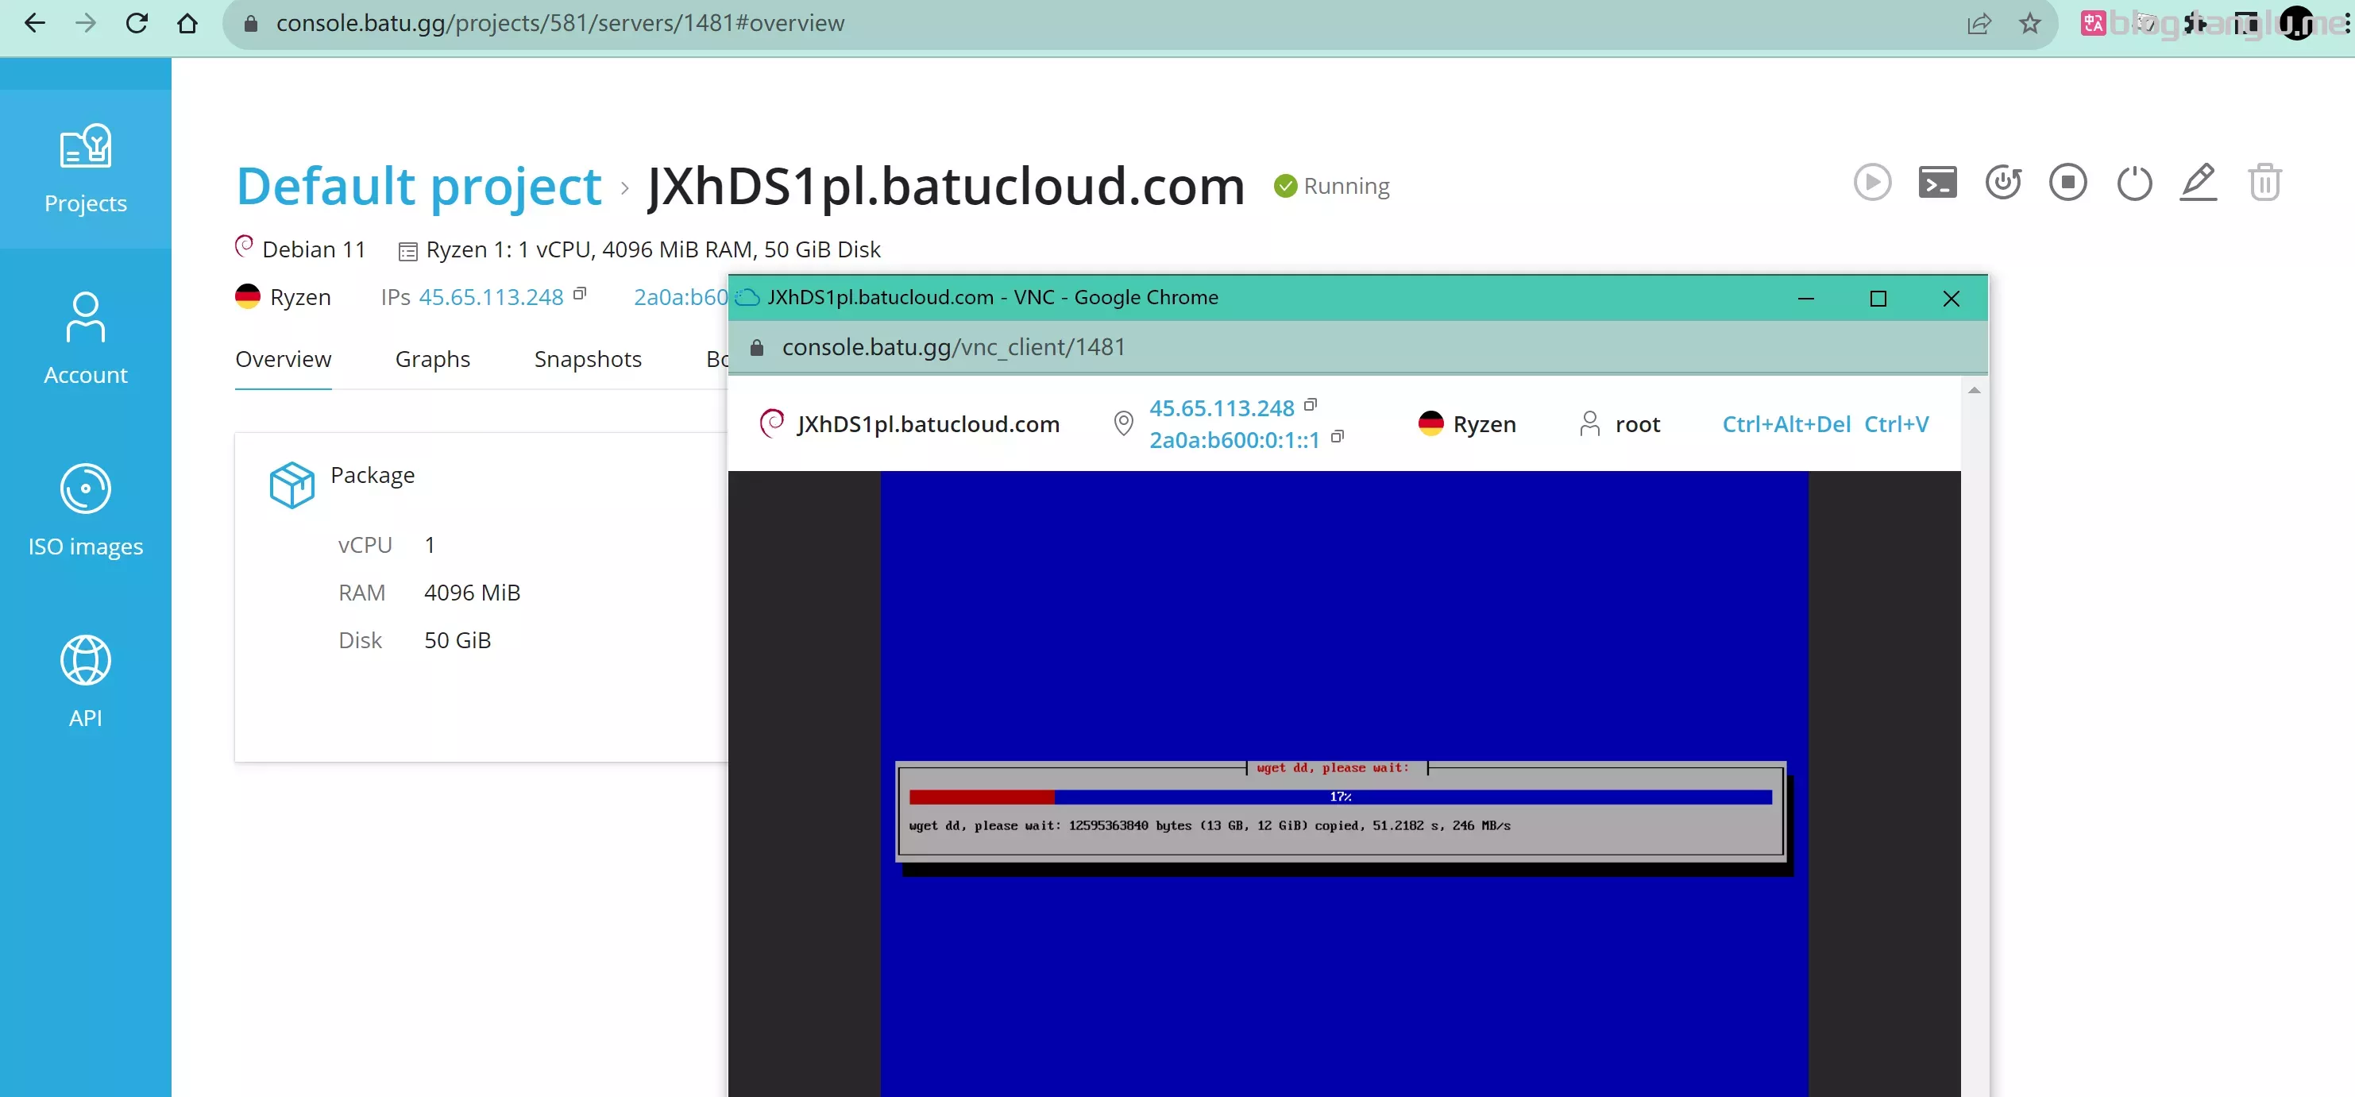The image size is (2355, 1097).
Task: Click the translate extension icon
Action: click(2093, 23)
